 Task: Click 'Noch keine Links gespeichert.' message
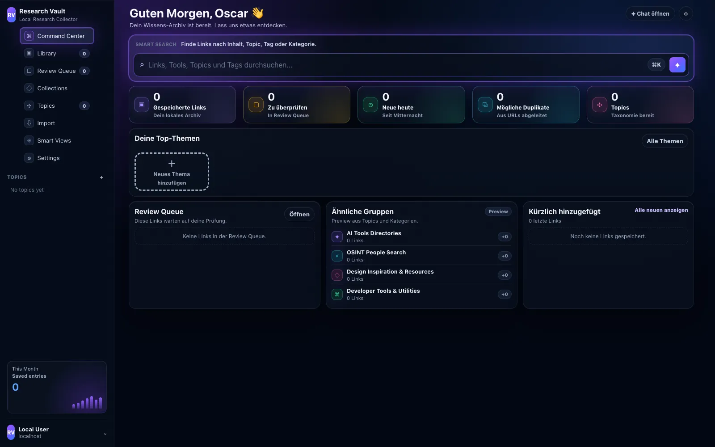608,236
